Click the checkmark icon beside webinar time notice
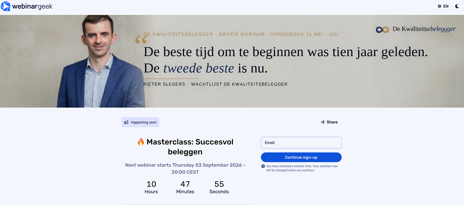Screen dimensions: 464x205 (263, 166)
